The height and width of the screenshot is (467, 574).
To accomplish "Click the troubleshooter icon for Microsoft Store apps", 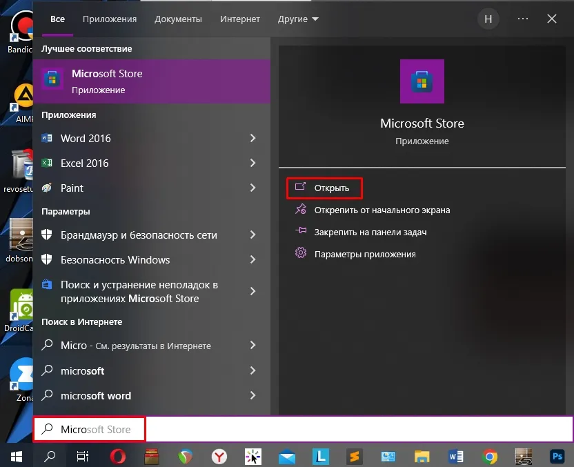I will pos(47,284).
